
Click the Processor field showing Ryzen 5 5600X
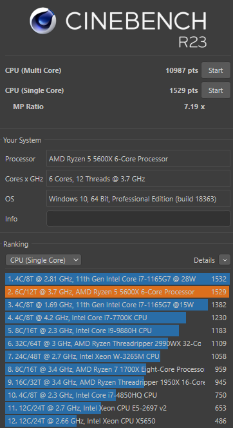pos(138,159)
